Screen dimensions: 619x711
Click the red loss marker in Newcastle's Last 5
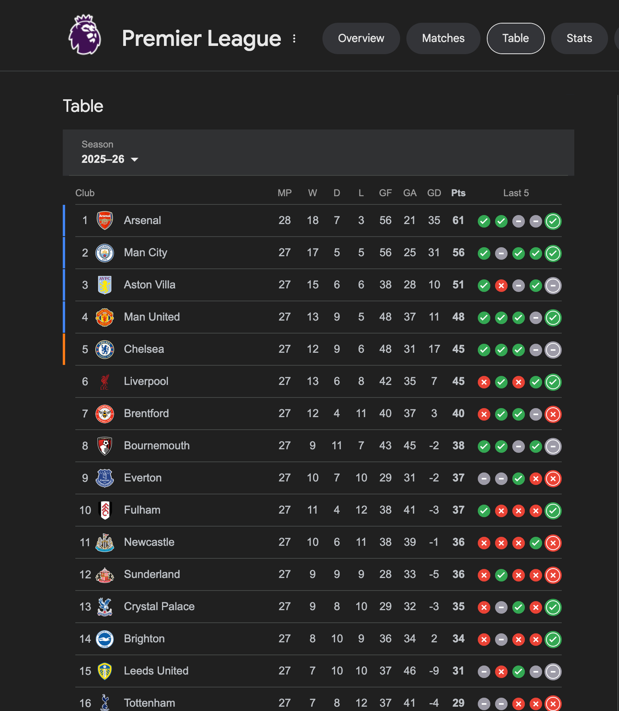tap(553, 543)
